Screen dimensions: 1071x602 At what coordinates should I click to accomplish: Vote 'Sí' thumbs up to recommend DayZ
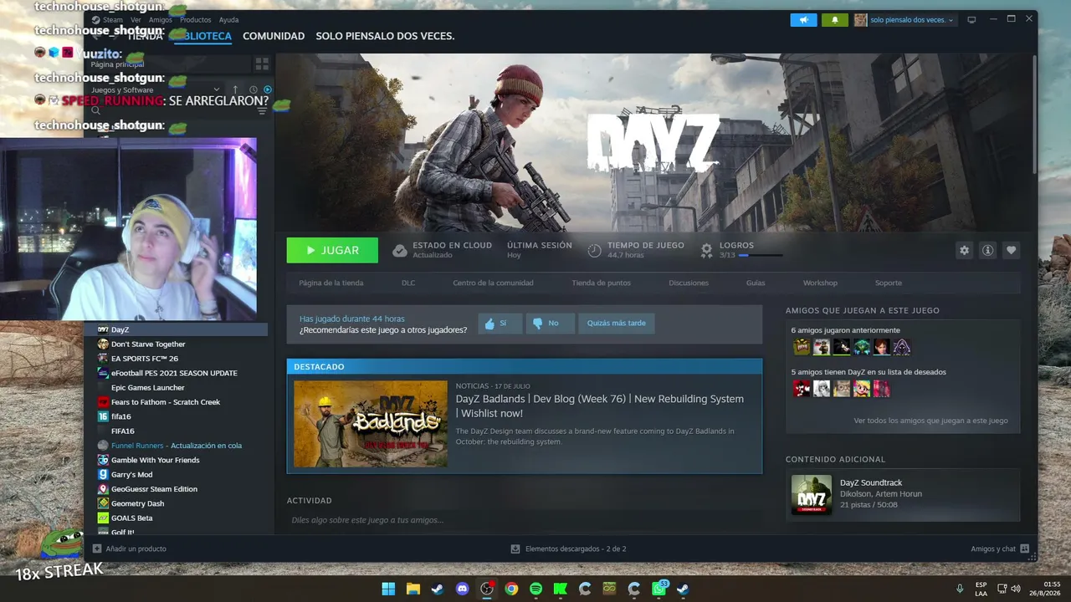tap(500, 324)
